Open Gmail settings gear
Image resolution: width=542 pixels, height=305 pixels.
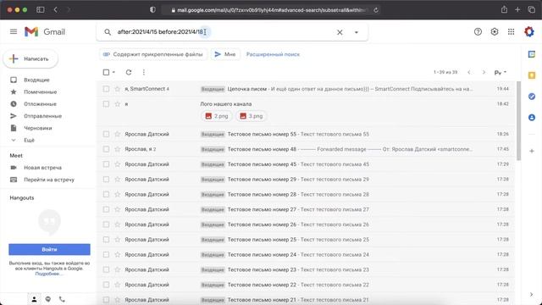[495, 32]
